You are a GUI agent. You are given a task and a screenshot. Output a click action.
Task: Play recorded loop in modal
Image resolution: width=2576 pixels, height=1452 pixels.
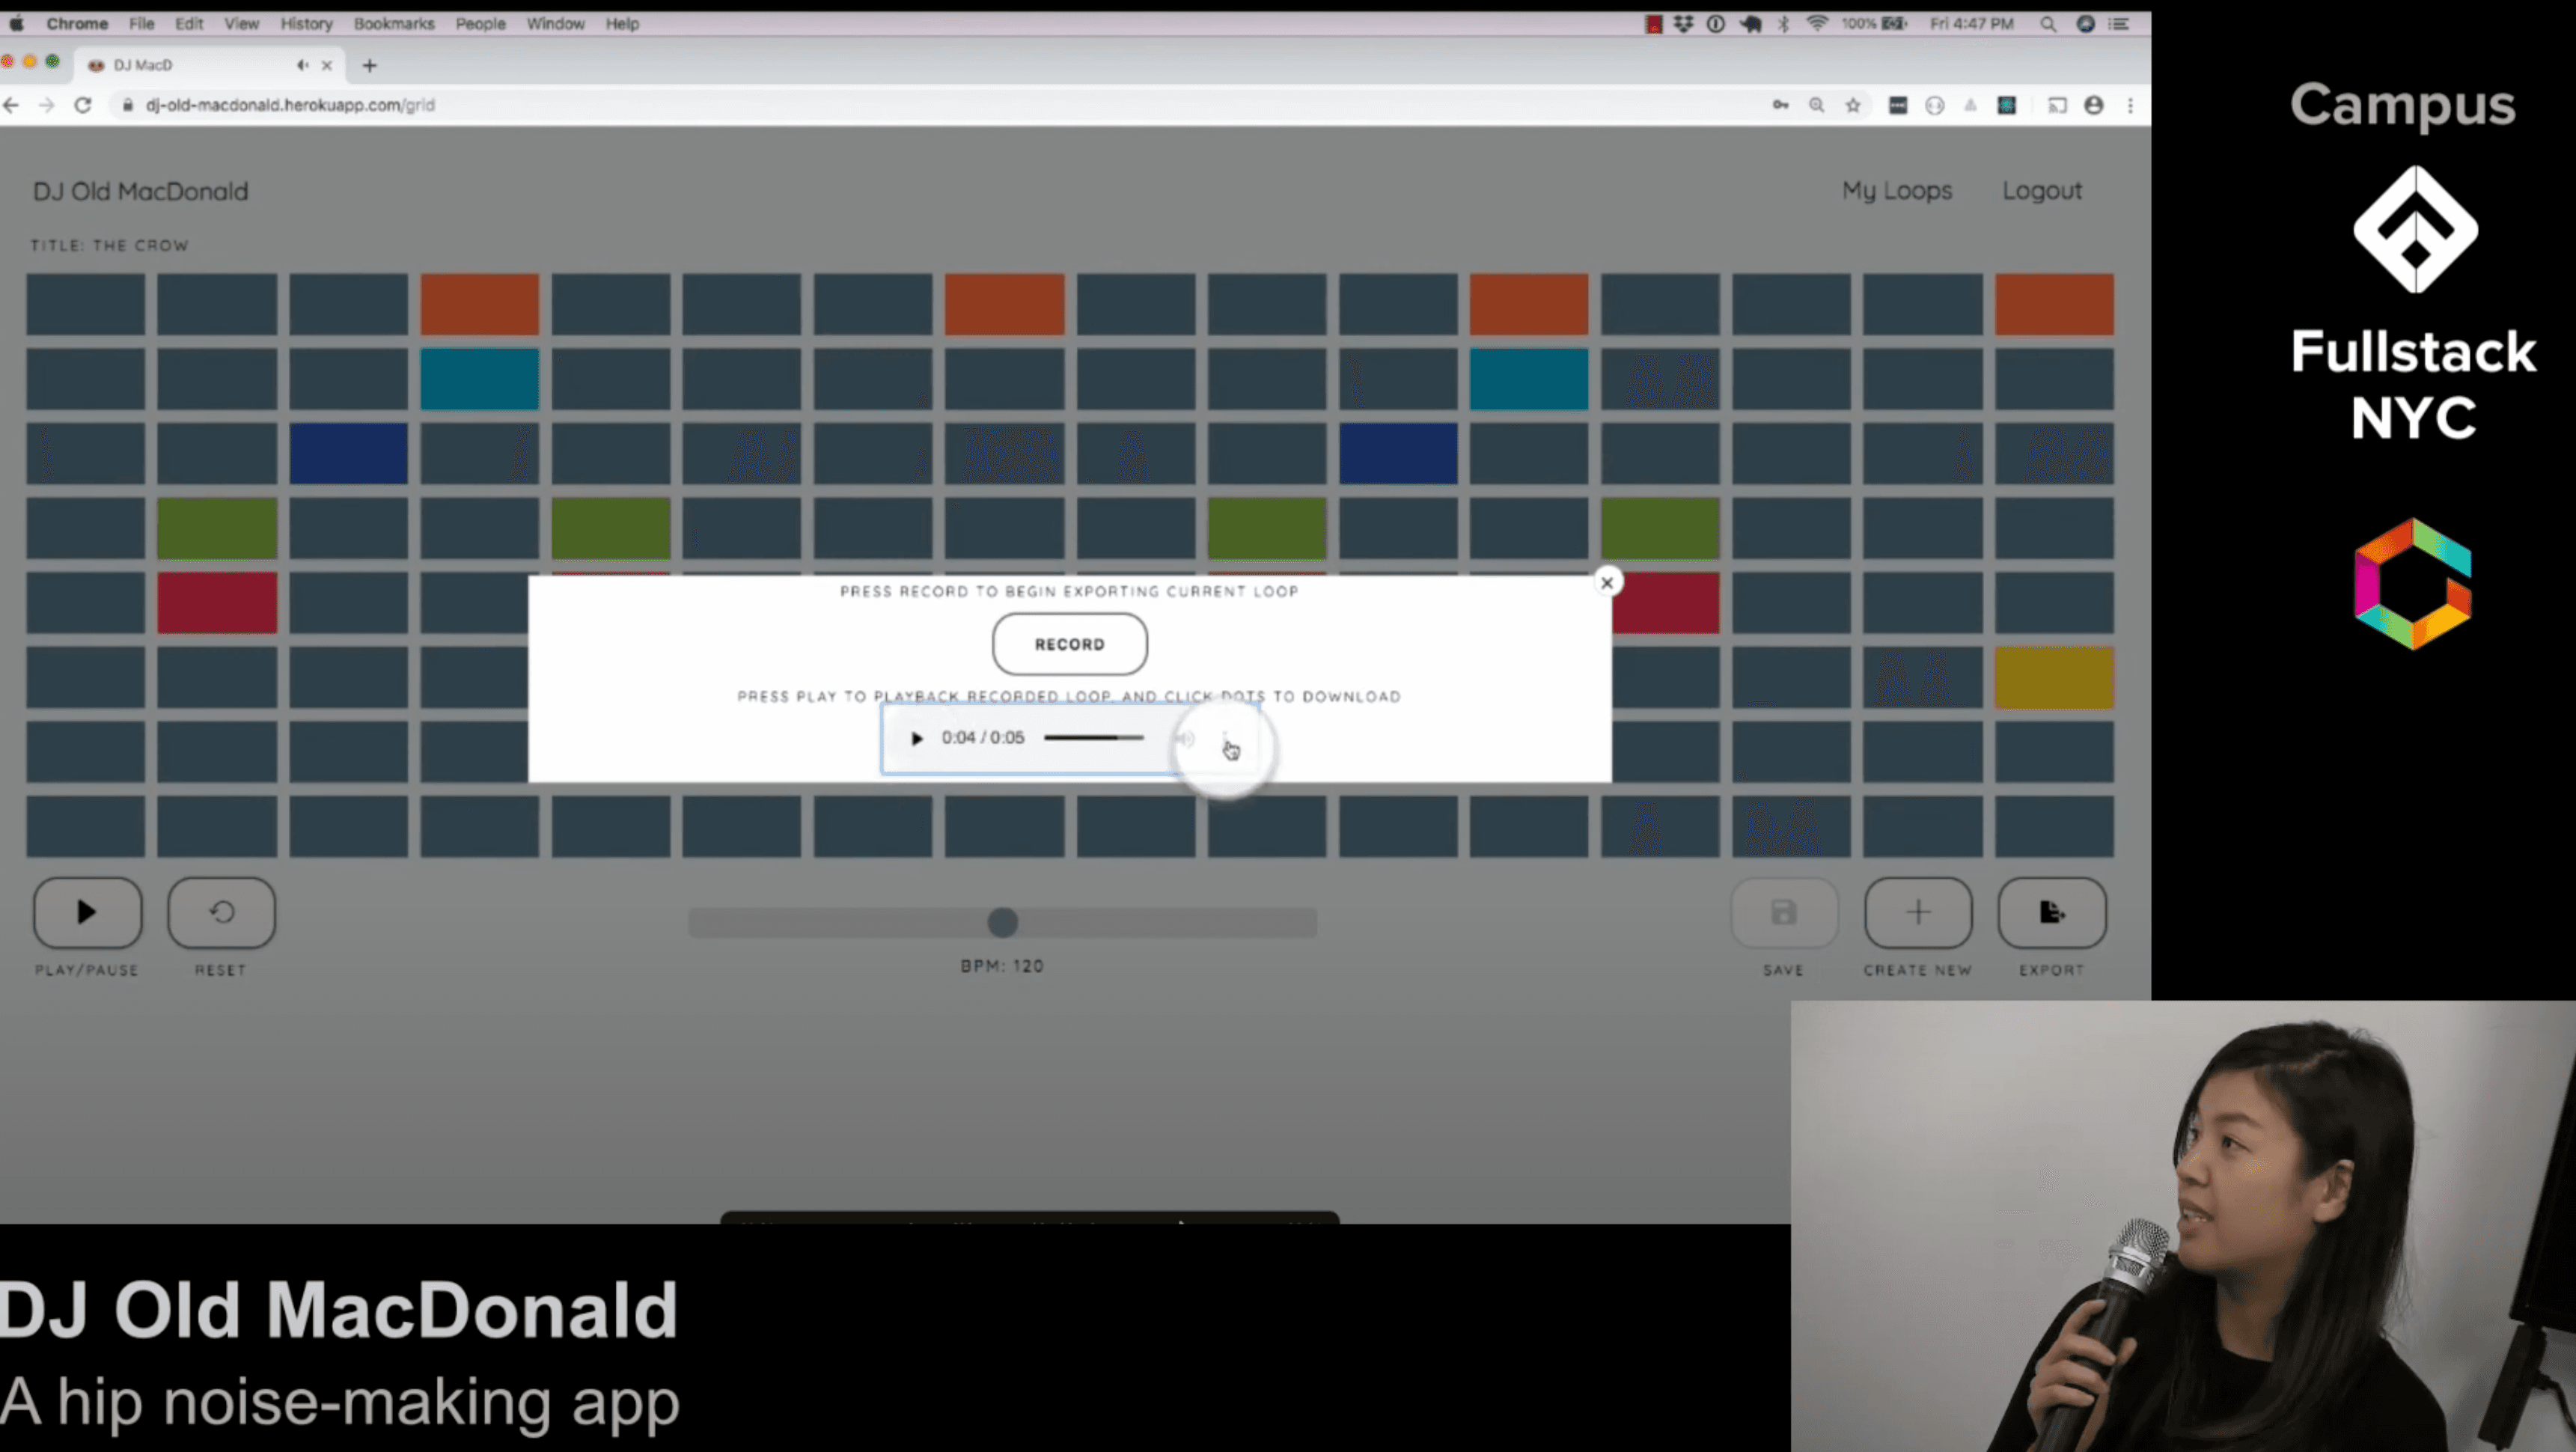[917, 737]
